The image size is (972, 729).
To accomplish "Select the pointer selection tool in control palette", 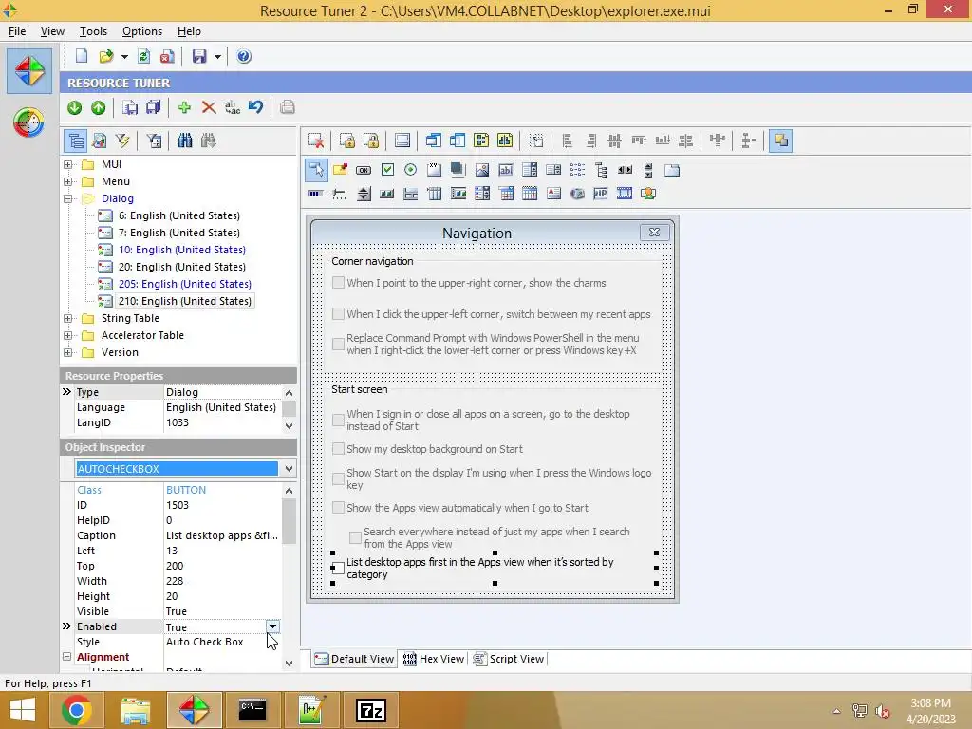I will pos(316,169).
